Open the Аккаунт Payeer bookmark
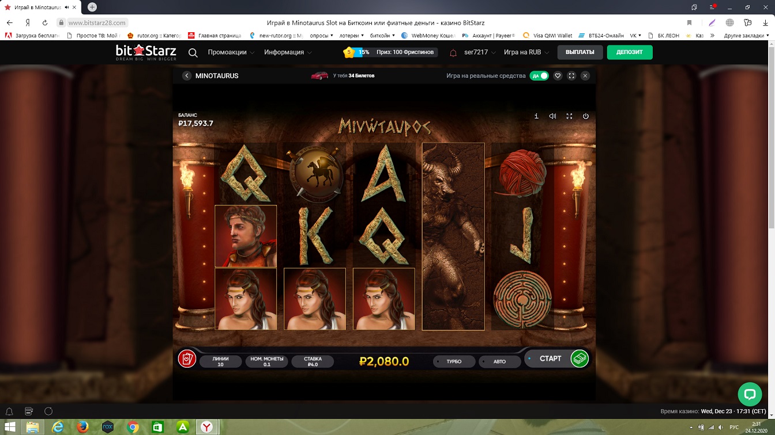 click(488, 35)
